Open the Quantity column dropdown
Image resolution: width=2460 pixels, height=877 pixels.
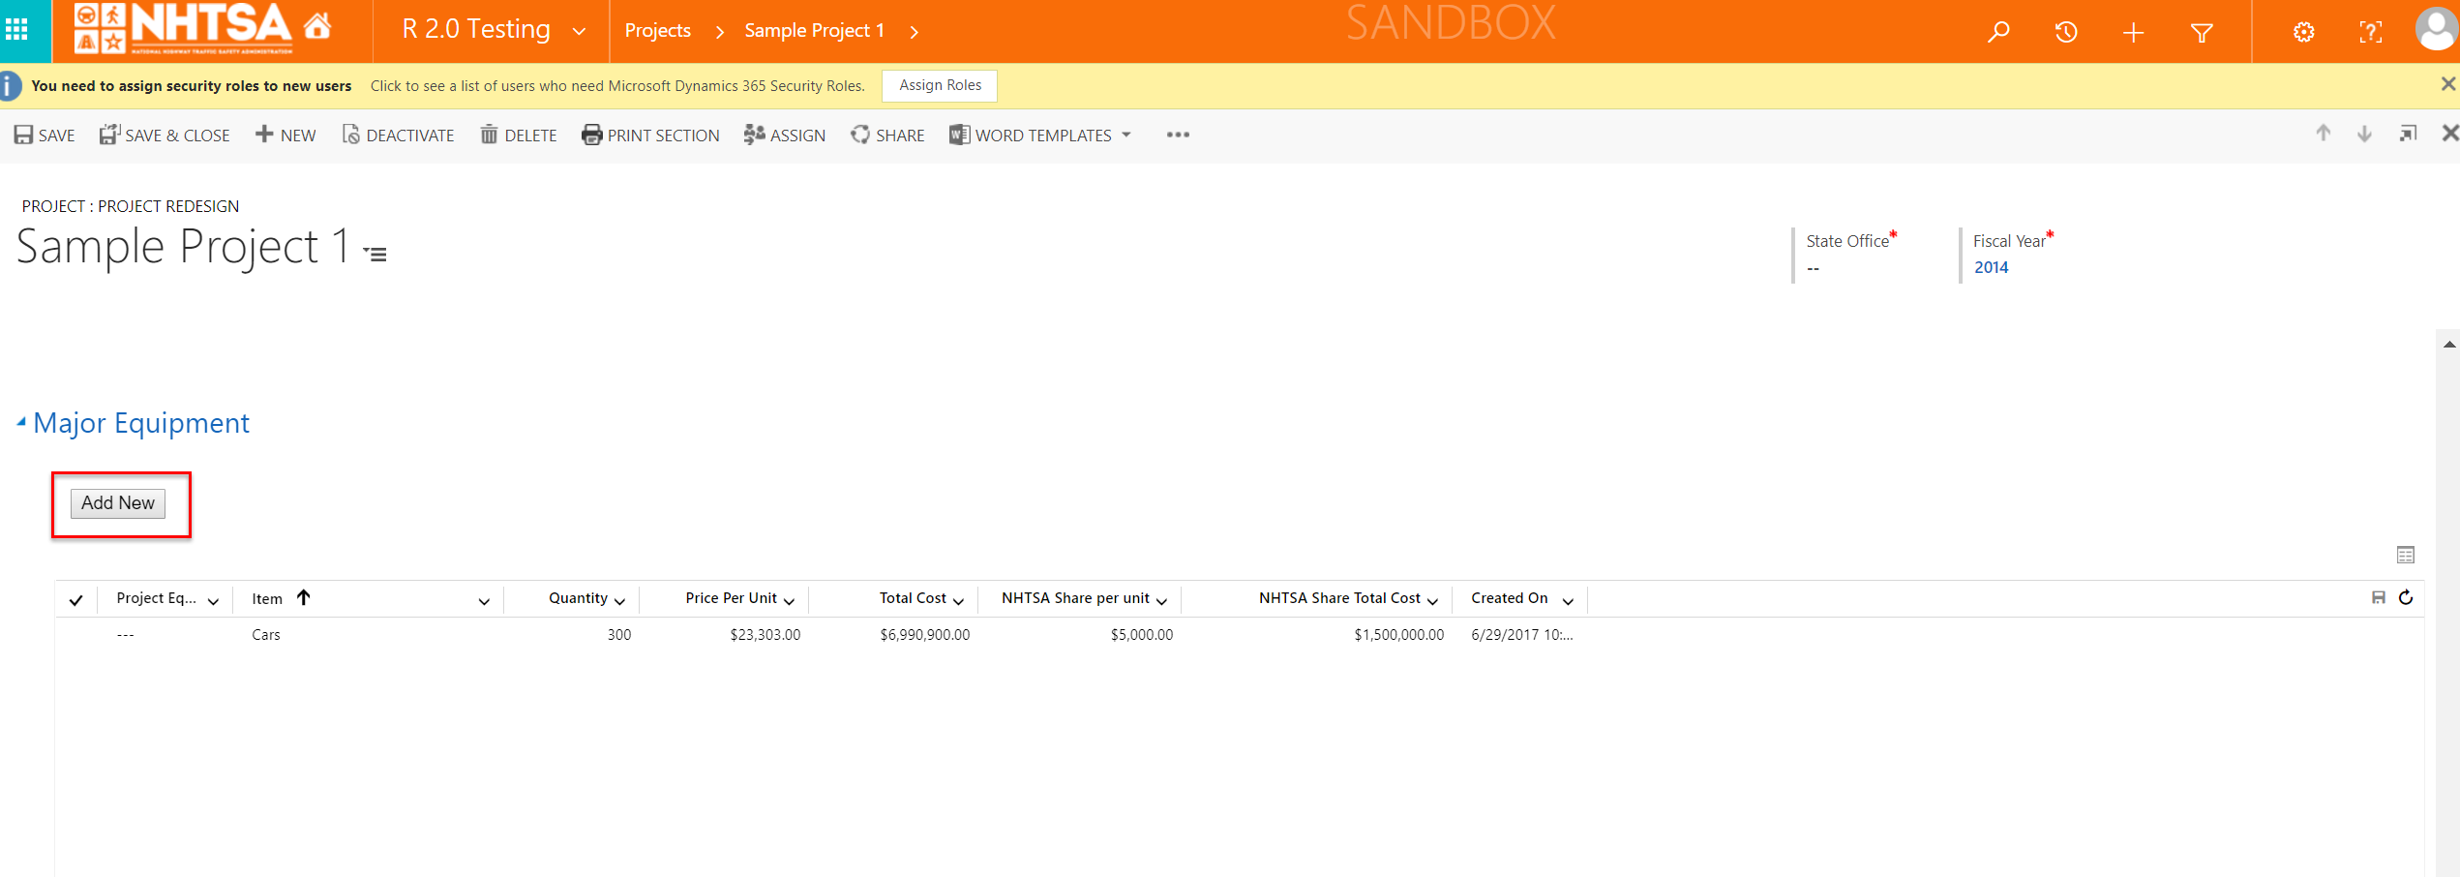click(x=619, y=601)
